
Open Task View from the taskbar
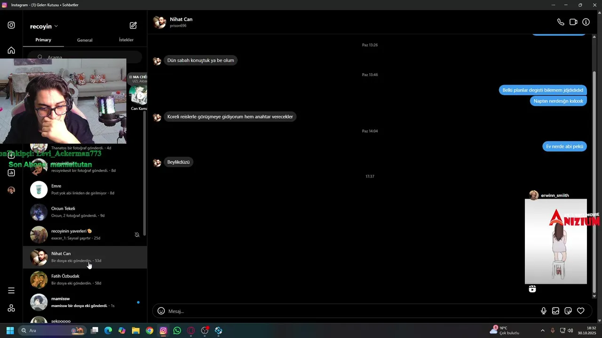coord(95,330)
